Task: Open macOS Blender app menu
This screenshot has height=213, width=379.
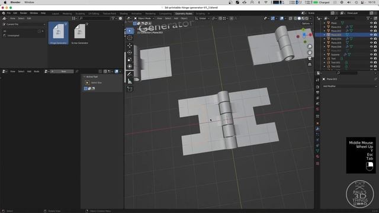Action: coord(15,2)
